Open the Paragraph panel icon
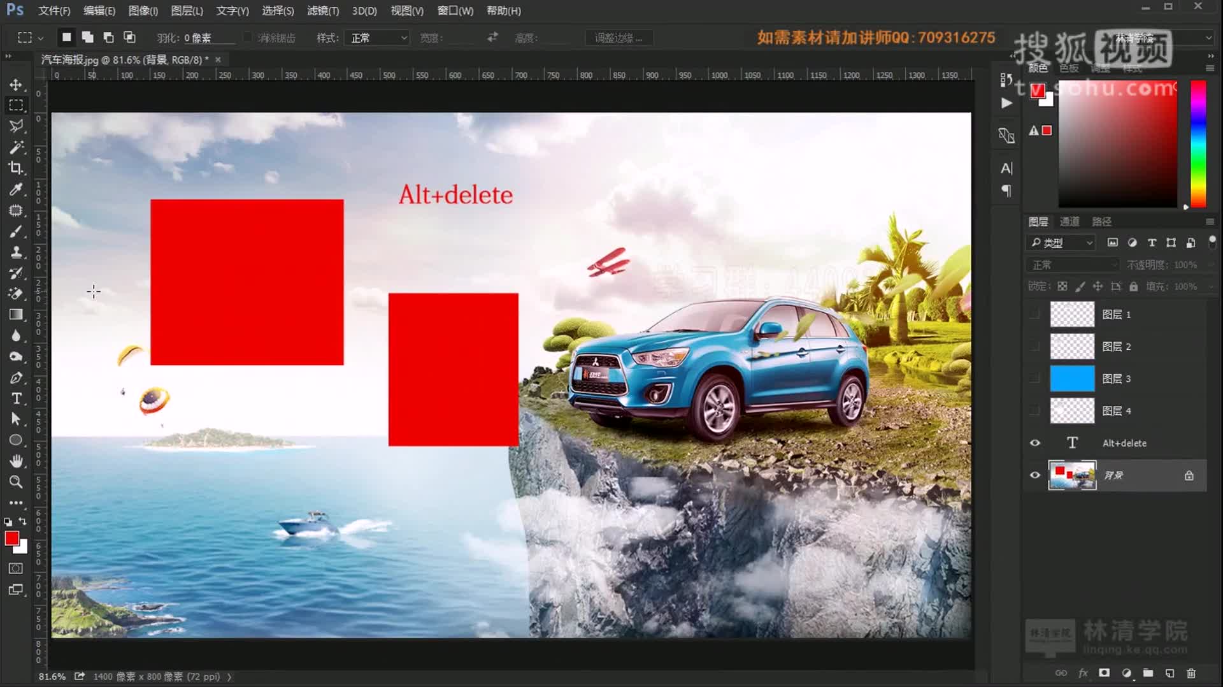 pos(1006,191)
